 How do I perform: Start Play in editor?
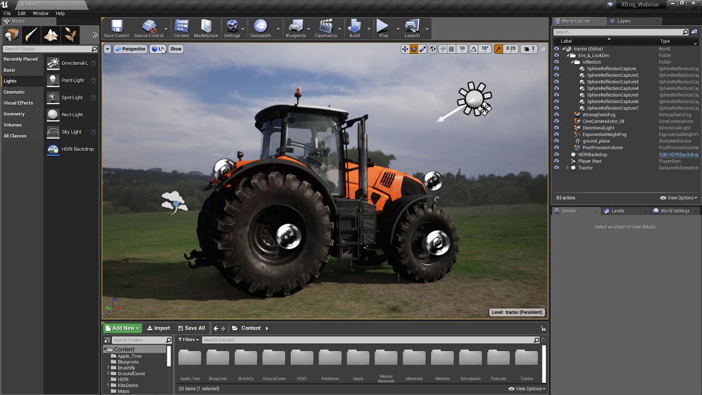pos(383,26)
